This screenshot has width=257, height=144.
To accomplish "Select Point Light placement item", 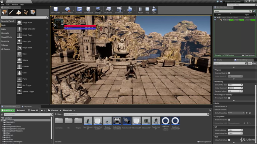I will click(33, 42).
